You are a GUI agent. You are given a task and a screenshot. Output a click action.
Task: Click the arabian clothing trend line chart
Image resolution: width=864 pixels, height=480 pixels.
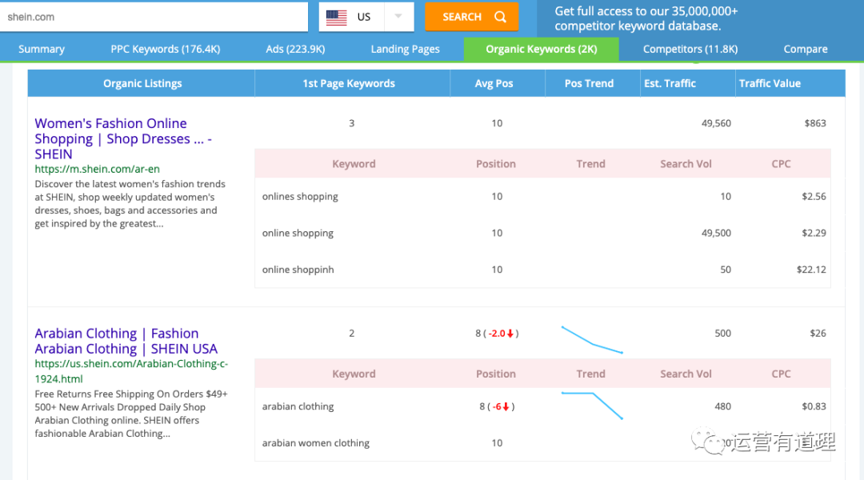click(592, 406)
